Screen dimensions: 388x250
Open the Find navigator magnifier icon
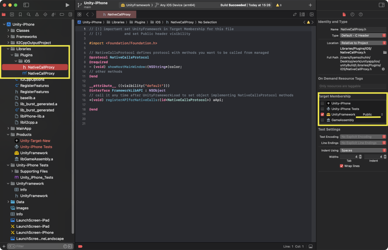tap(28, 15)
